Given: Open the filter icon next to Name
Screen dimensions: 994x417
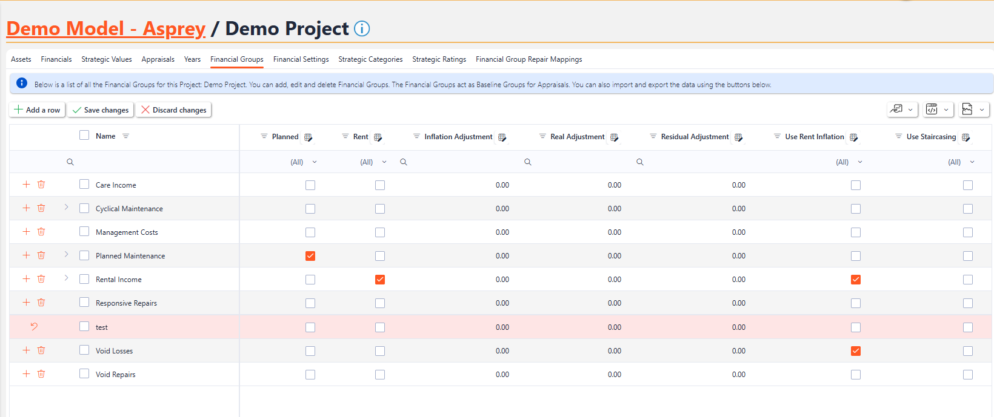Looking at the screenshot, I should click(x=126, y=136).
